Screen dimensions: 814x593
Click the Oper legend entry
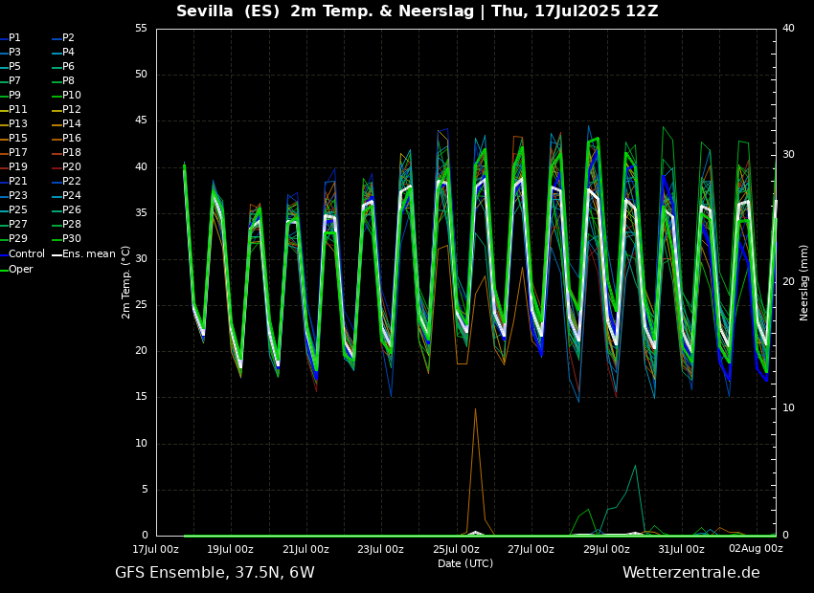[x=21, y=269]
